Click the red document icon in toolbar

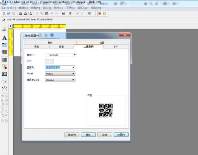tap(70, 13)
